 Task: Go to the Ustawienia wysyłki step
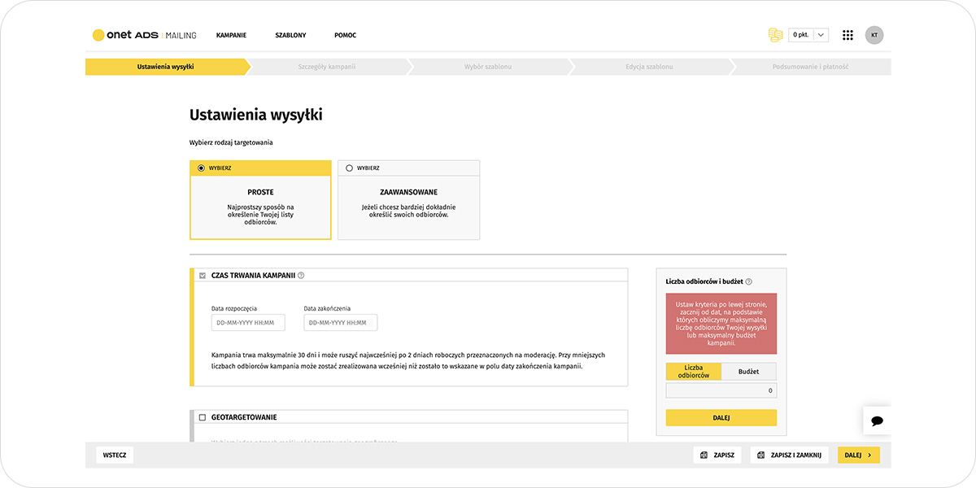point(166,67)
